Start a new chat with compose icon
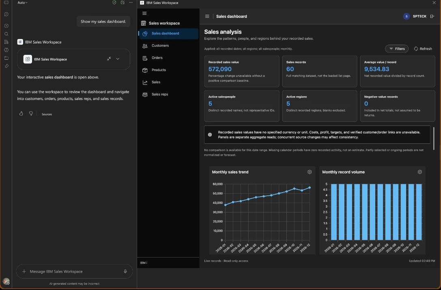The width and height of the screenshot is (441, 290). coord(123,2)
